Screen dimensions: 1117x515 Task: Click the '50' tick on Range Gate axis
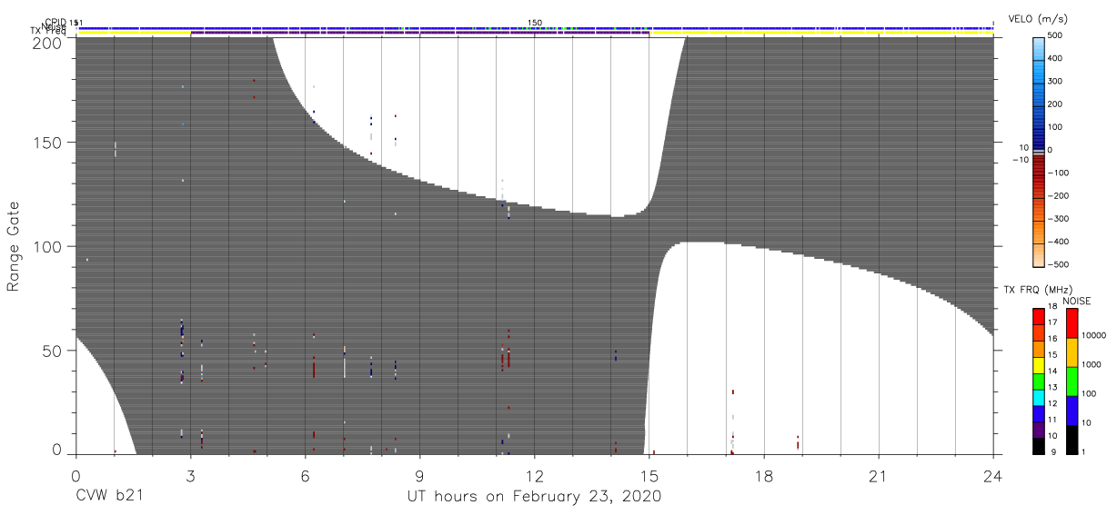pyautogui.click(x=52, y=351)
